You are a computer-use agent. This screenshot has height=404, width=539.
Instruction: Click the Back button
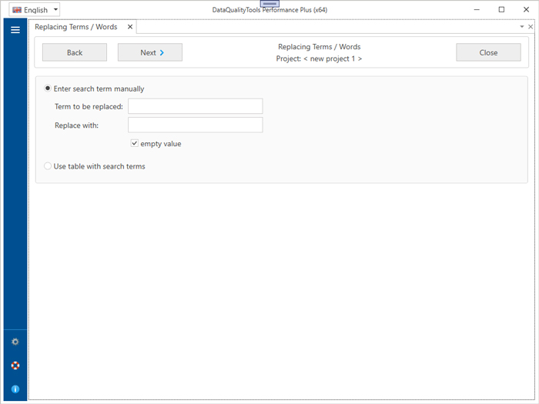point(75,52)
